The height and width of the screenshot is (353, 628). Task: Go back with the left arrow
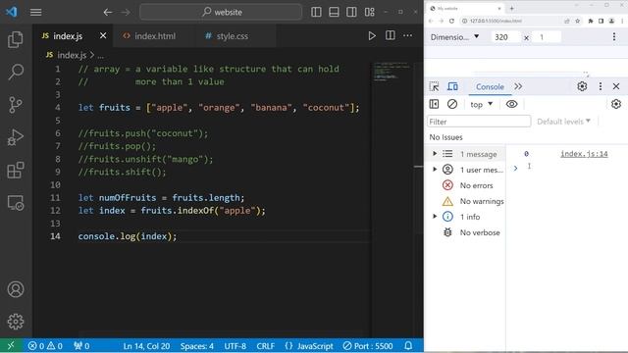point(107,12)
